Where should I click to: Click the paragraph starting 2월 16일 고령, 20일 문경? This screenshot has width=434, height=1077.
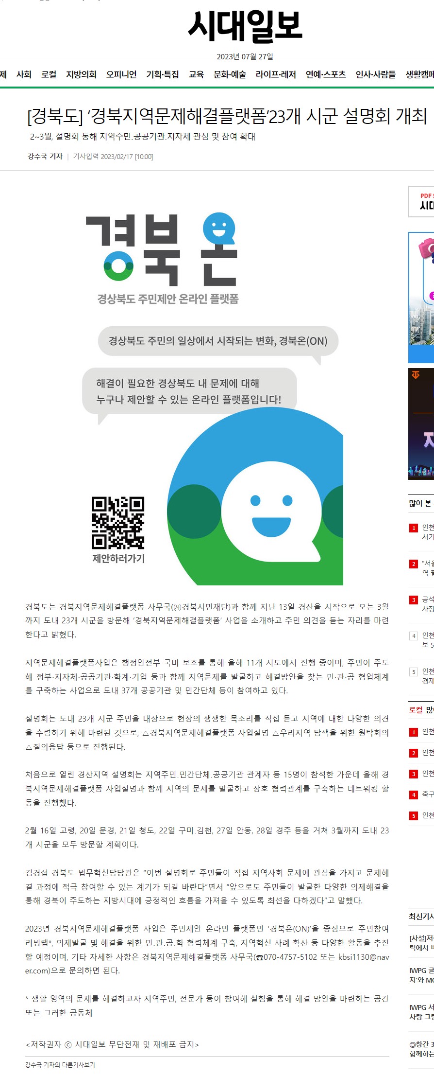point(207,837)
